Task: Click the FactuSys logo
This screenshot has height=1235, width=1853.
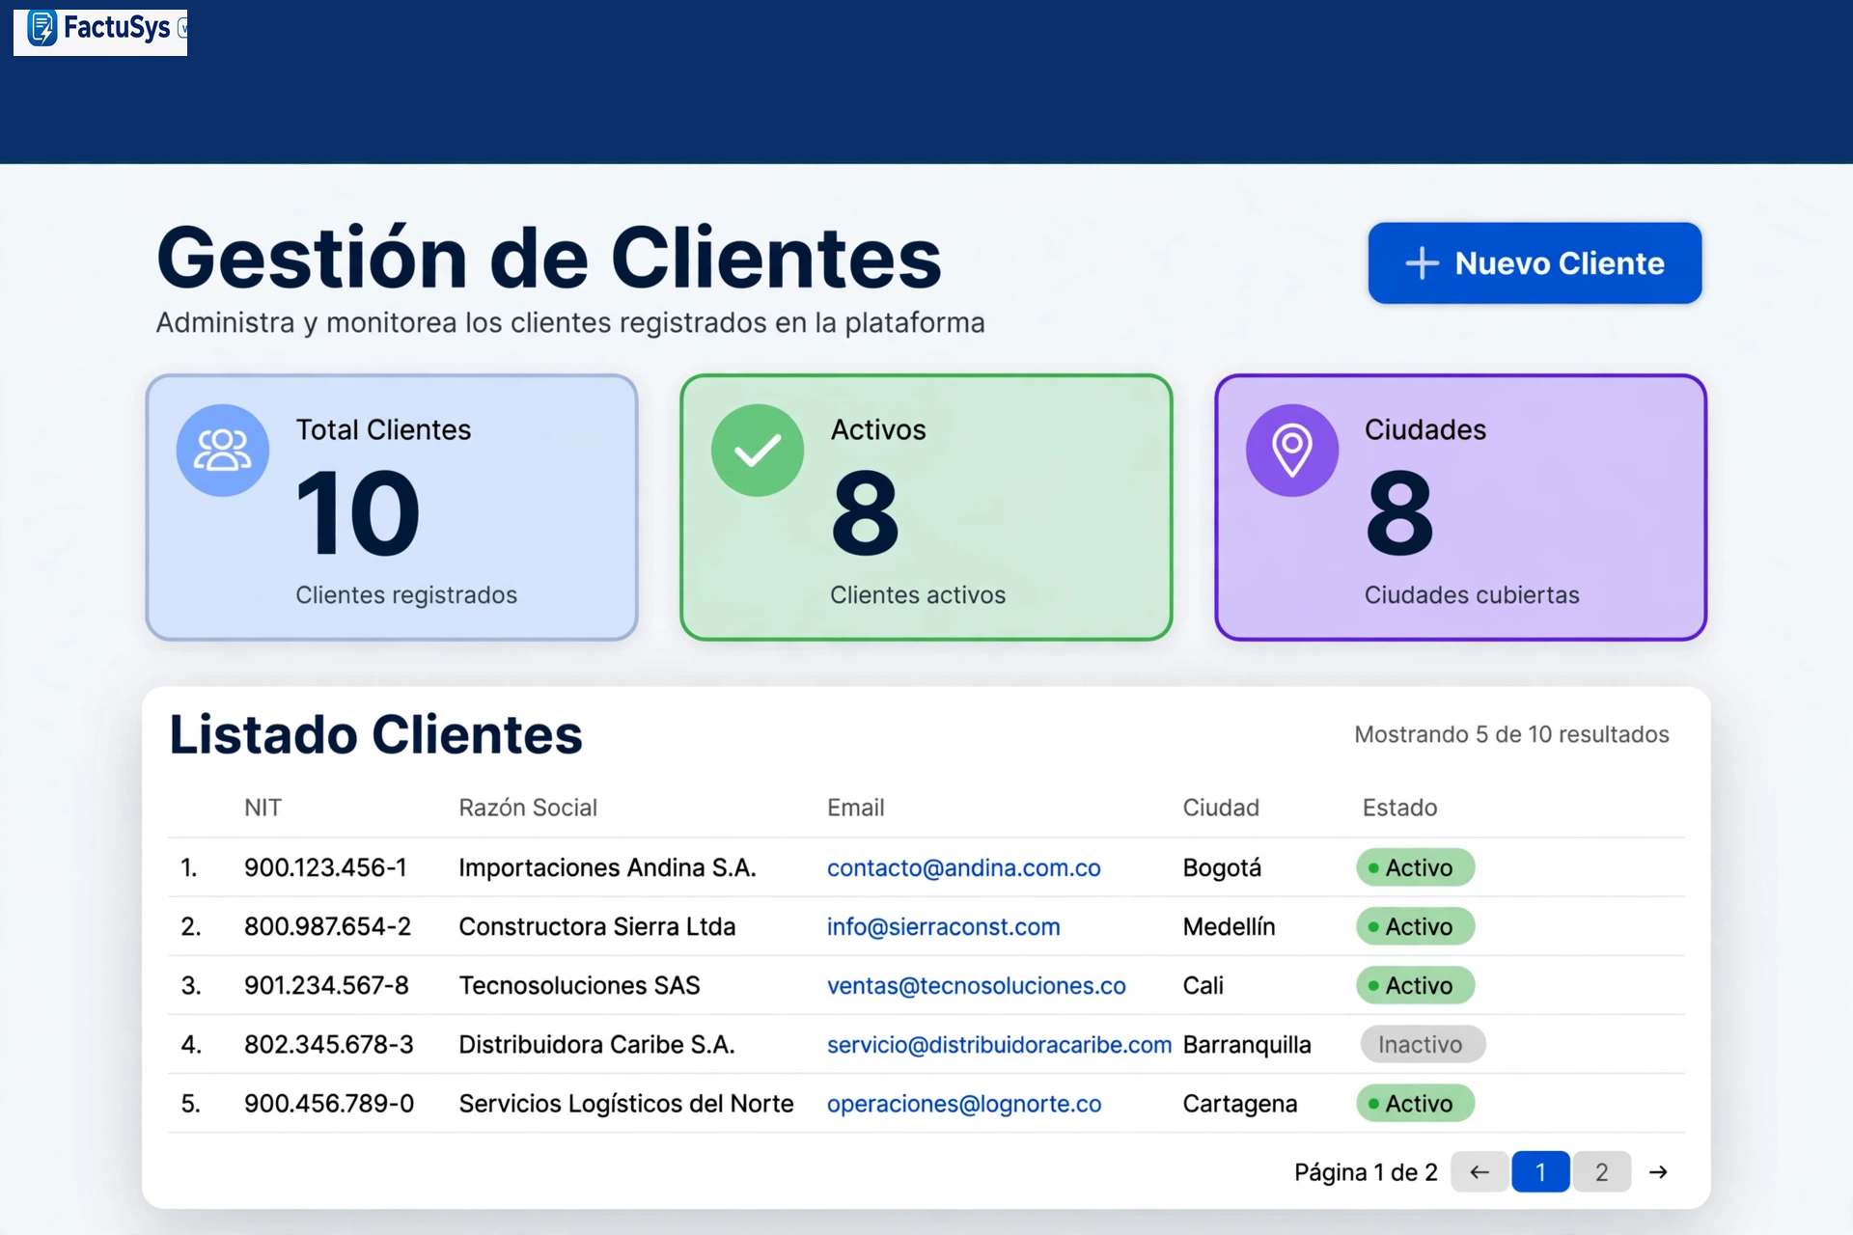Action: [100, 32]
